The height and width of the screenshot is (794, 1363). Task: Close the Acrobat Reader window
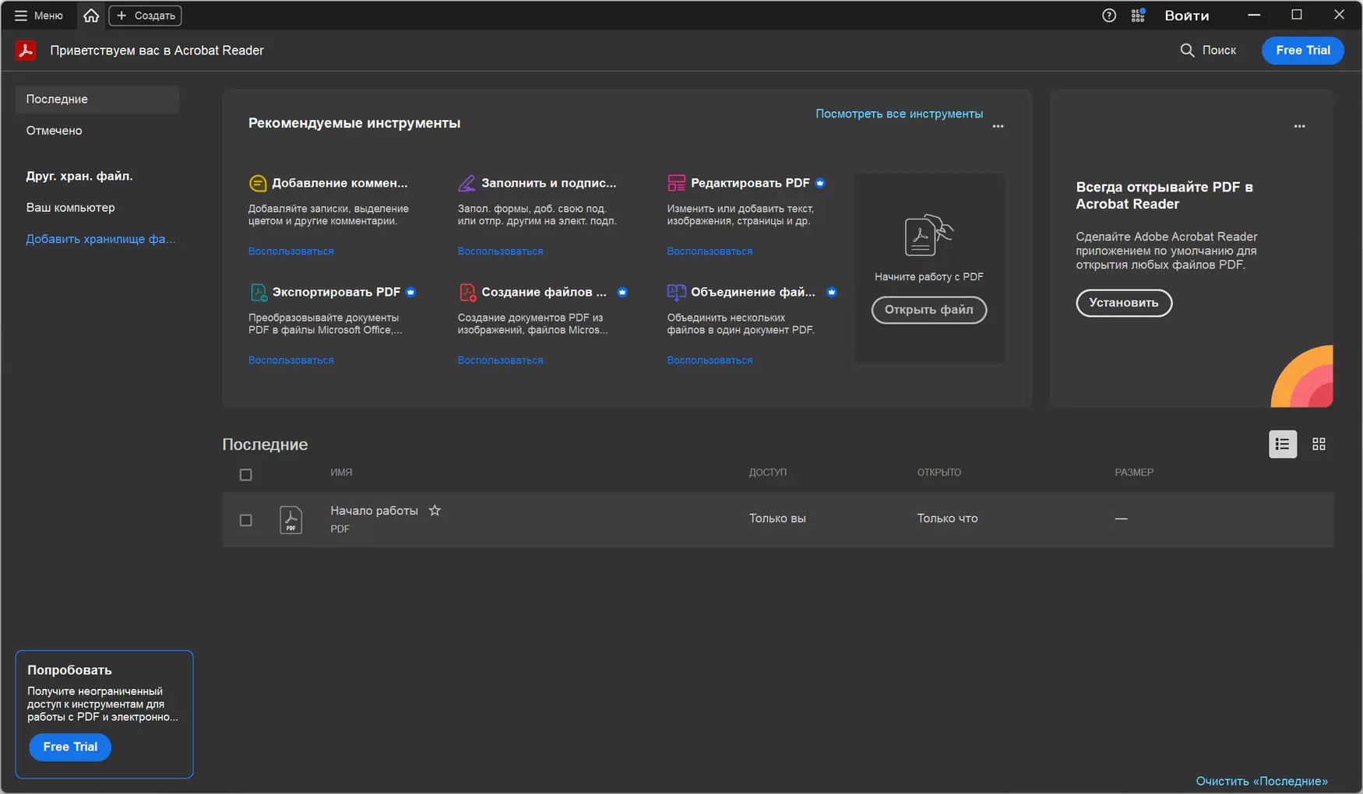click(1340, 15)
